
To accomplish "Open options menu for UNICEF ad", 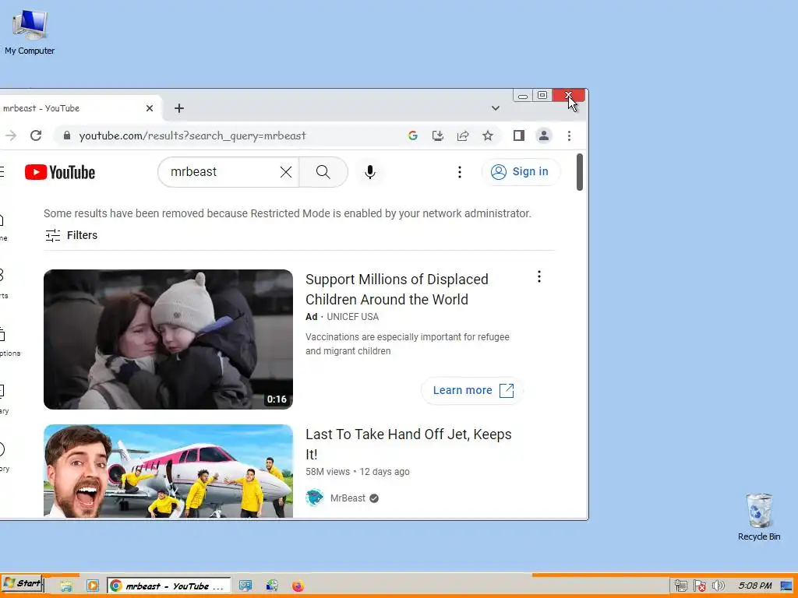I will tap(539, 276).
